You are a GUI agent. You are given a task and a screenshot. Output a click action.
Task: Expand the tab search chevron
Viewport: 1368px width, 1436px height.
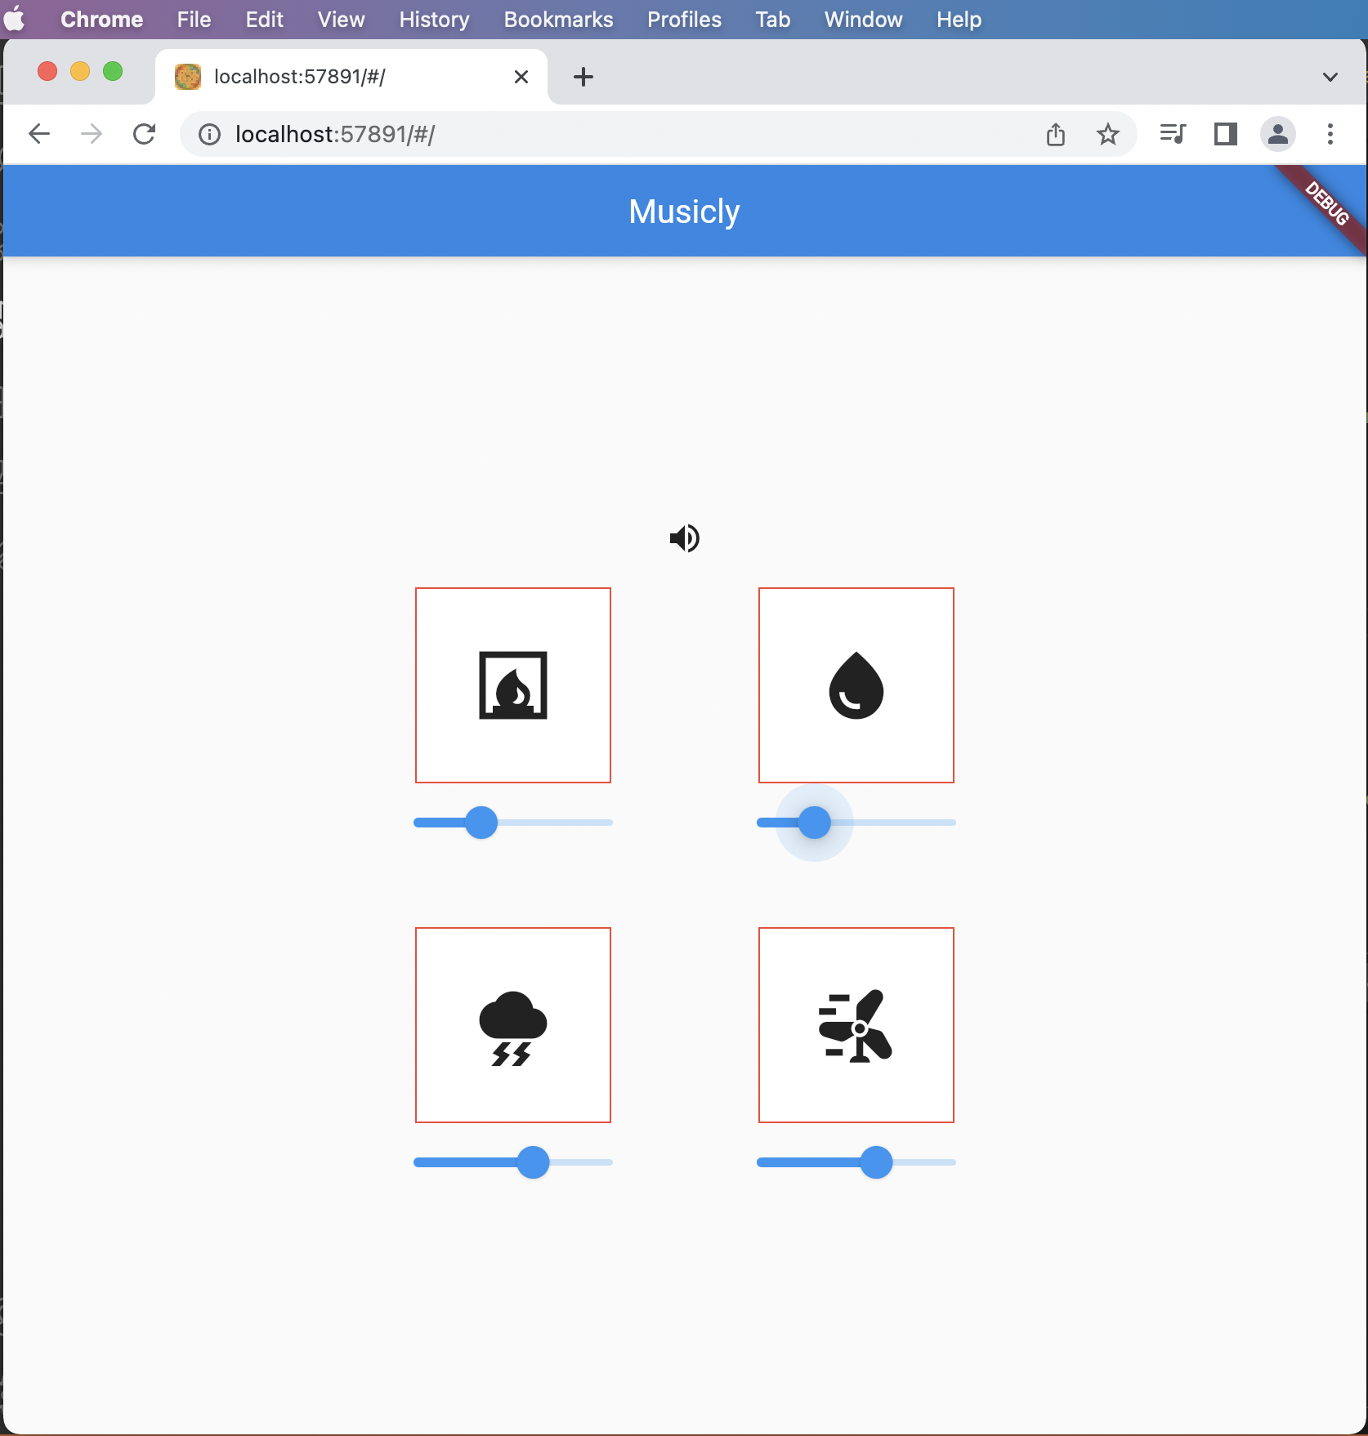[x=1330, y=77]
